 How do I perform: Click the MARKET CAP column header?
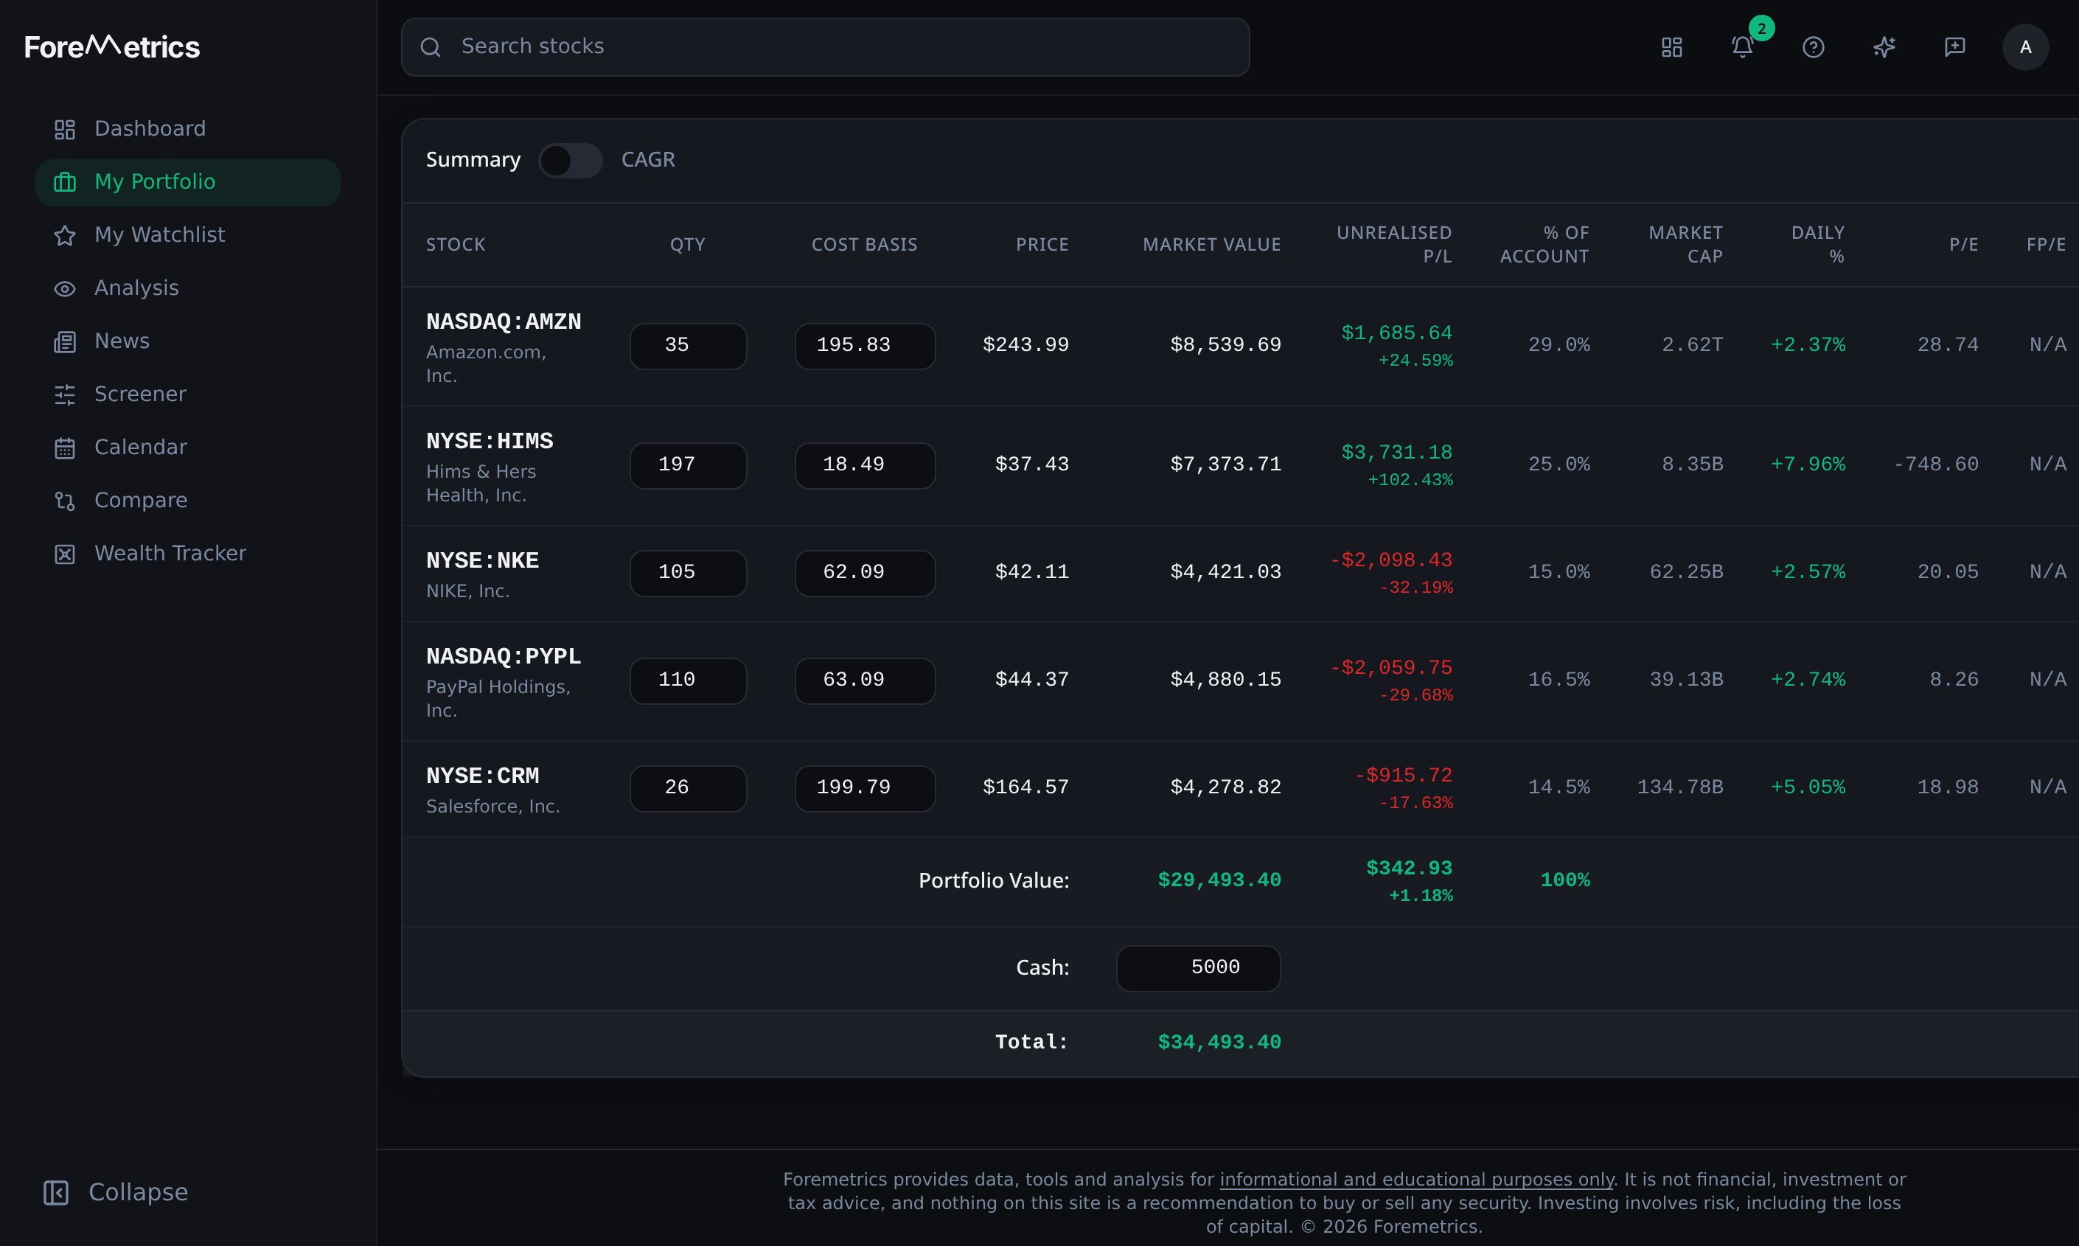tap(1685, 244)
